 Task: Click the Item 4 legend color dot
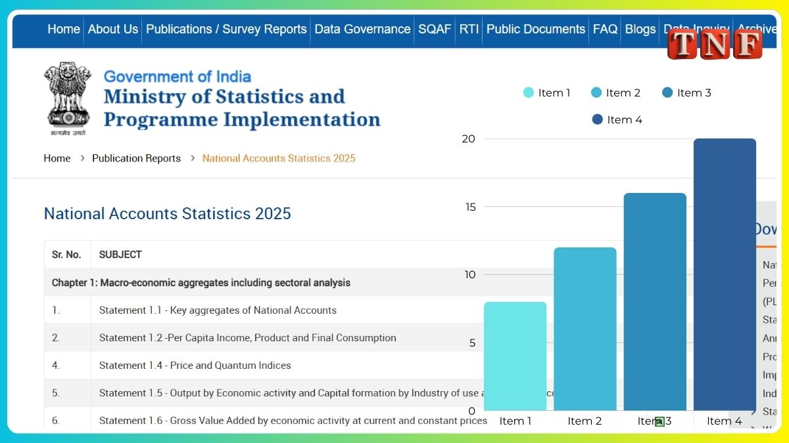point(597,119)
